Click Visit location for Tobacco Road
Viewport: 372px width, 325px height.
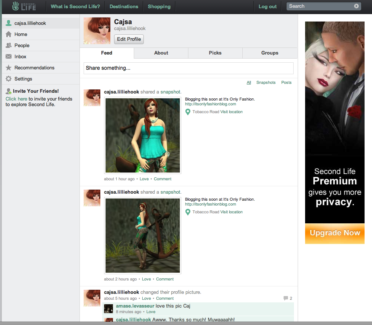click(231, 112)
